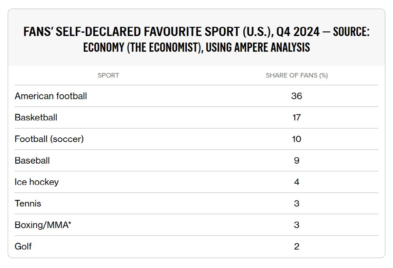Select the share value in the Tennis row

click(296, 204)
